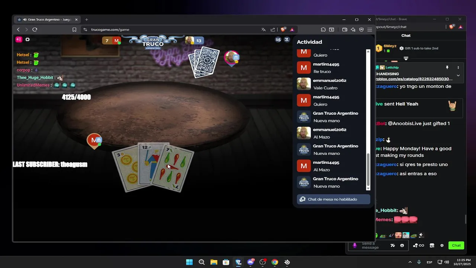476x268 pixels.
Task: Close the Gran Truco Argentino browser tab
Action: [76, 20]
